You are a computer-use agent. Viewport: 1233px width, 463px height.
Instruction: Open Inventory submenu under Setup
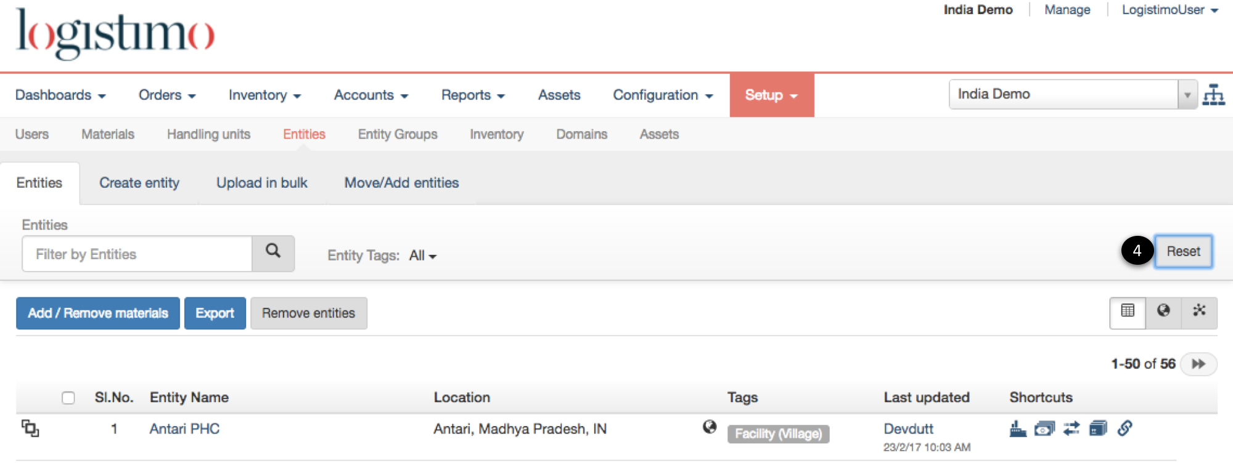pos(497,134)
